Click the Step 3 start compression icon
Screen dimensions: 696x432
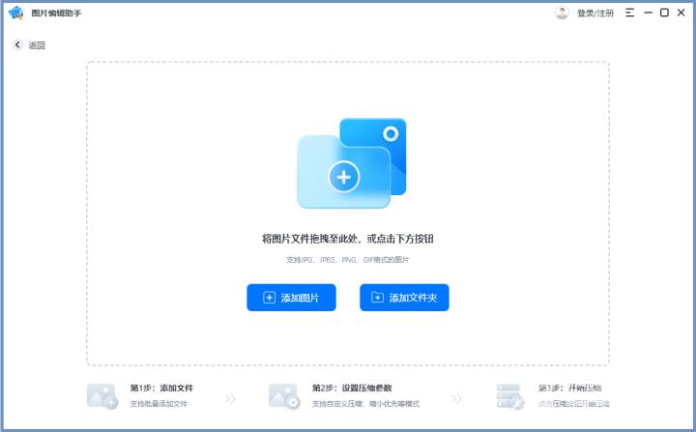tap(509, 395)
